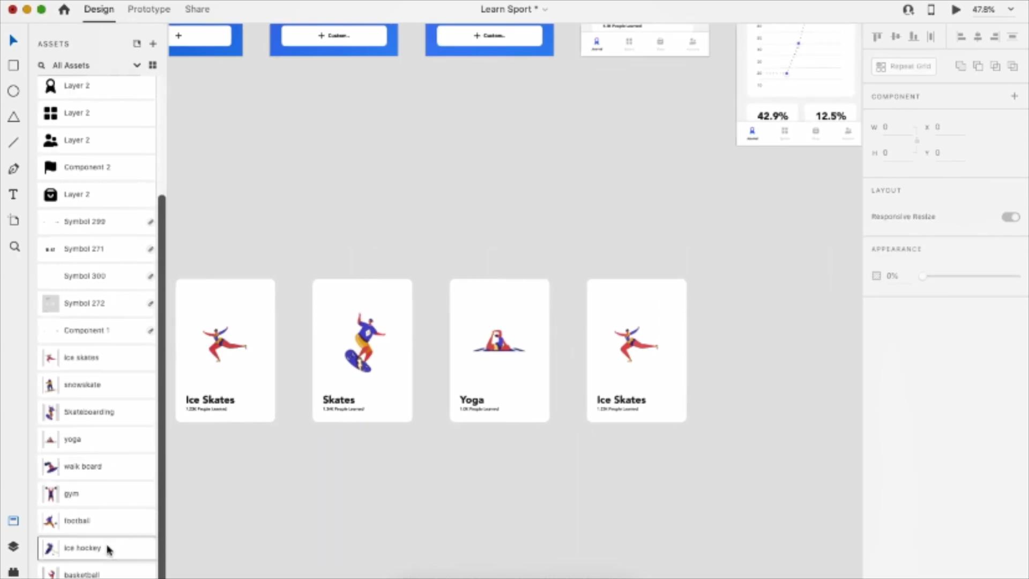This screenshot has height=579, width=1029.
Task: Select the Artboard tool
Action: [13, 220]
